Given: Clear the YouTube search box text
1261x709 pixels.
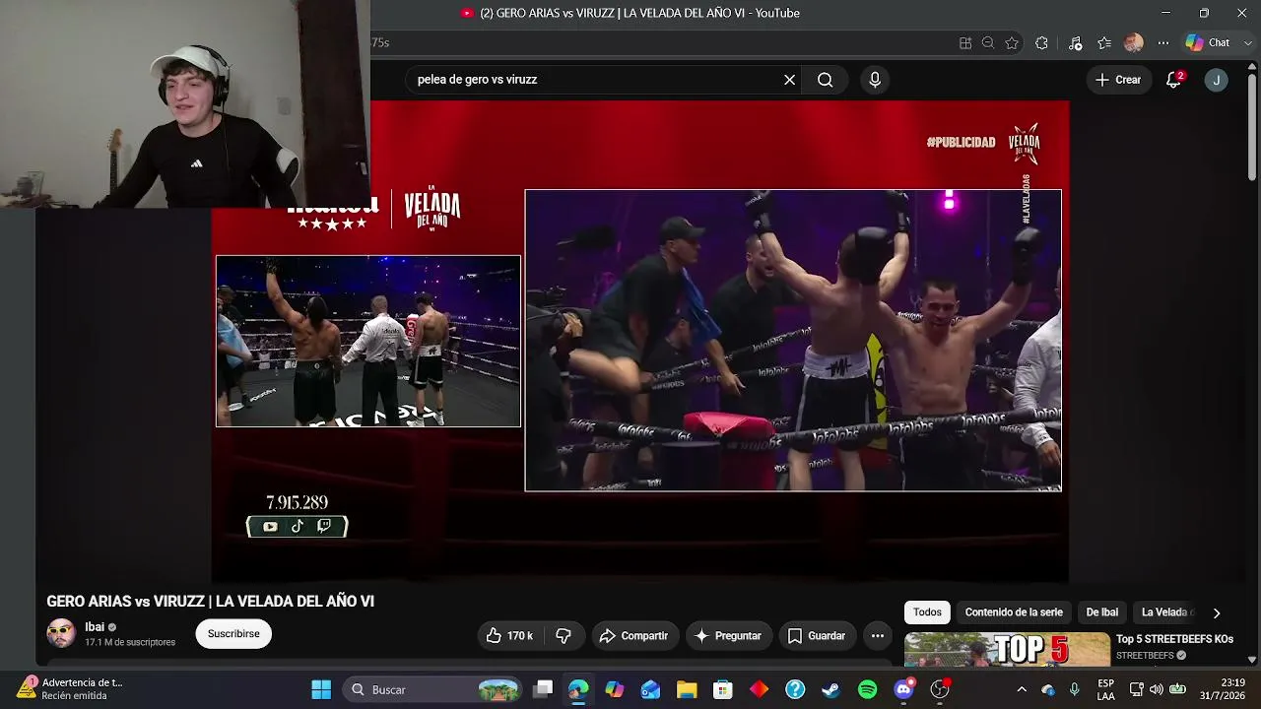Looking at the screenshot, I should (x=789, y=80).
